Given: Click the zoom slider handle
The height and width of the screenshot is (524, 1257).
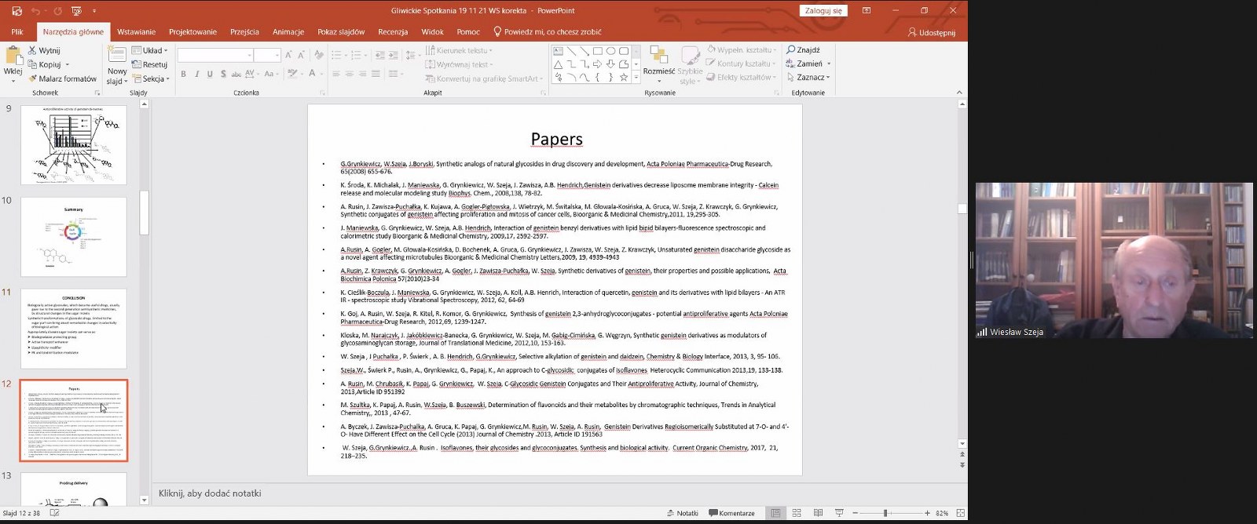Looking at the screenshot, I should [x=885, y=513].
